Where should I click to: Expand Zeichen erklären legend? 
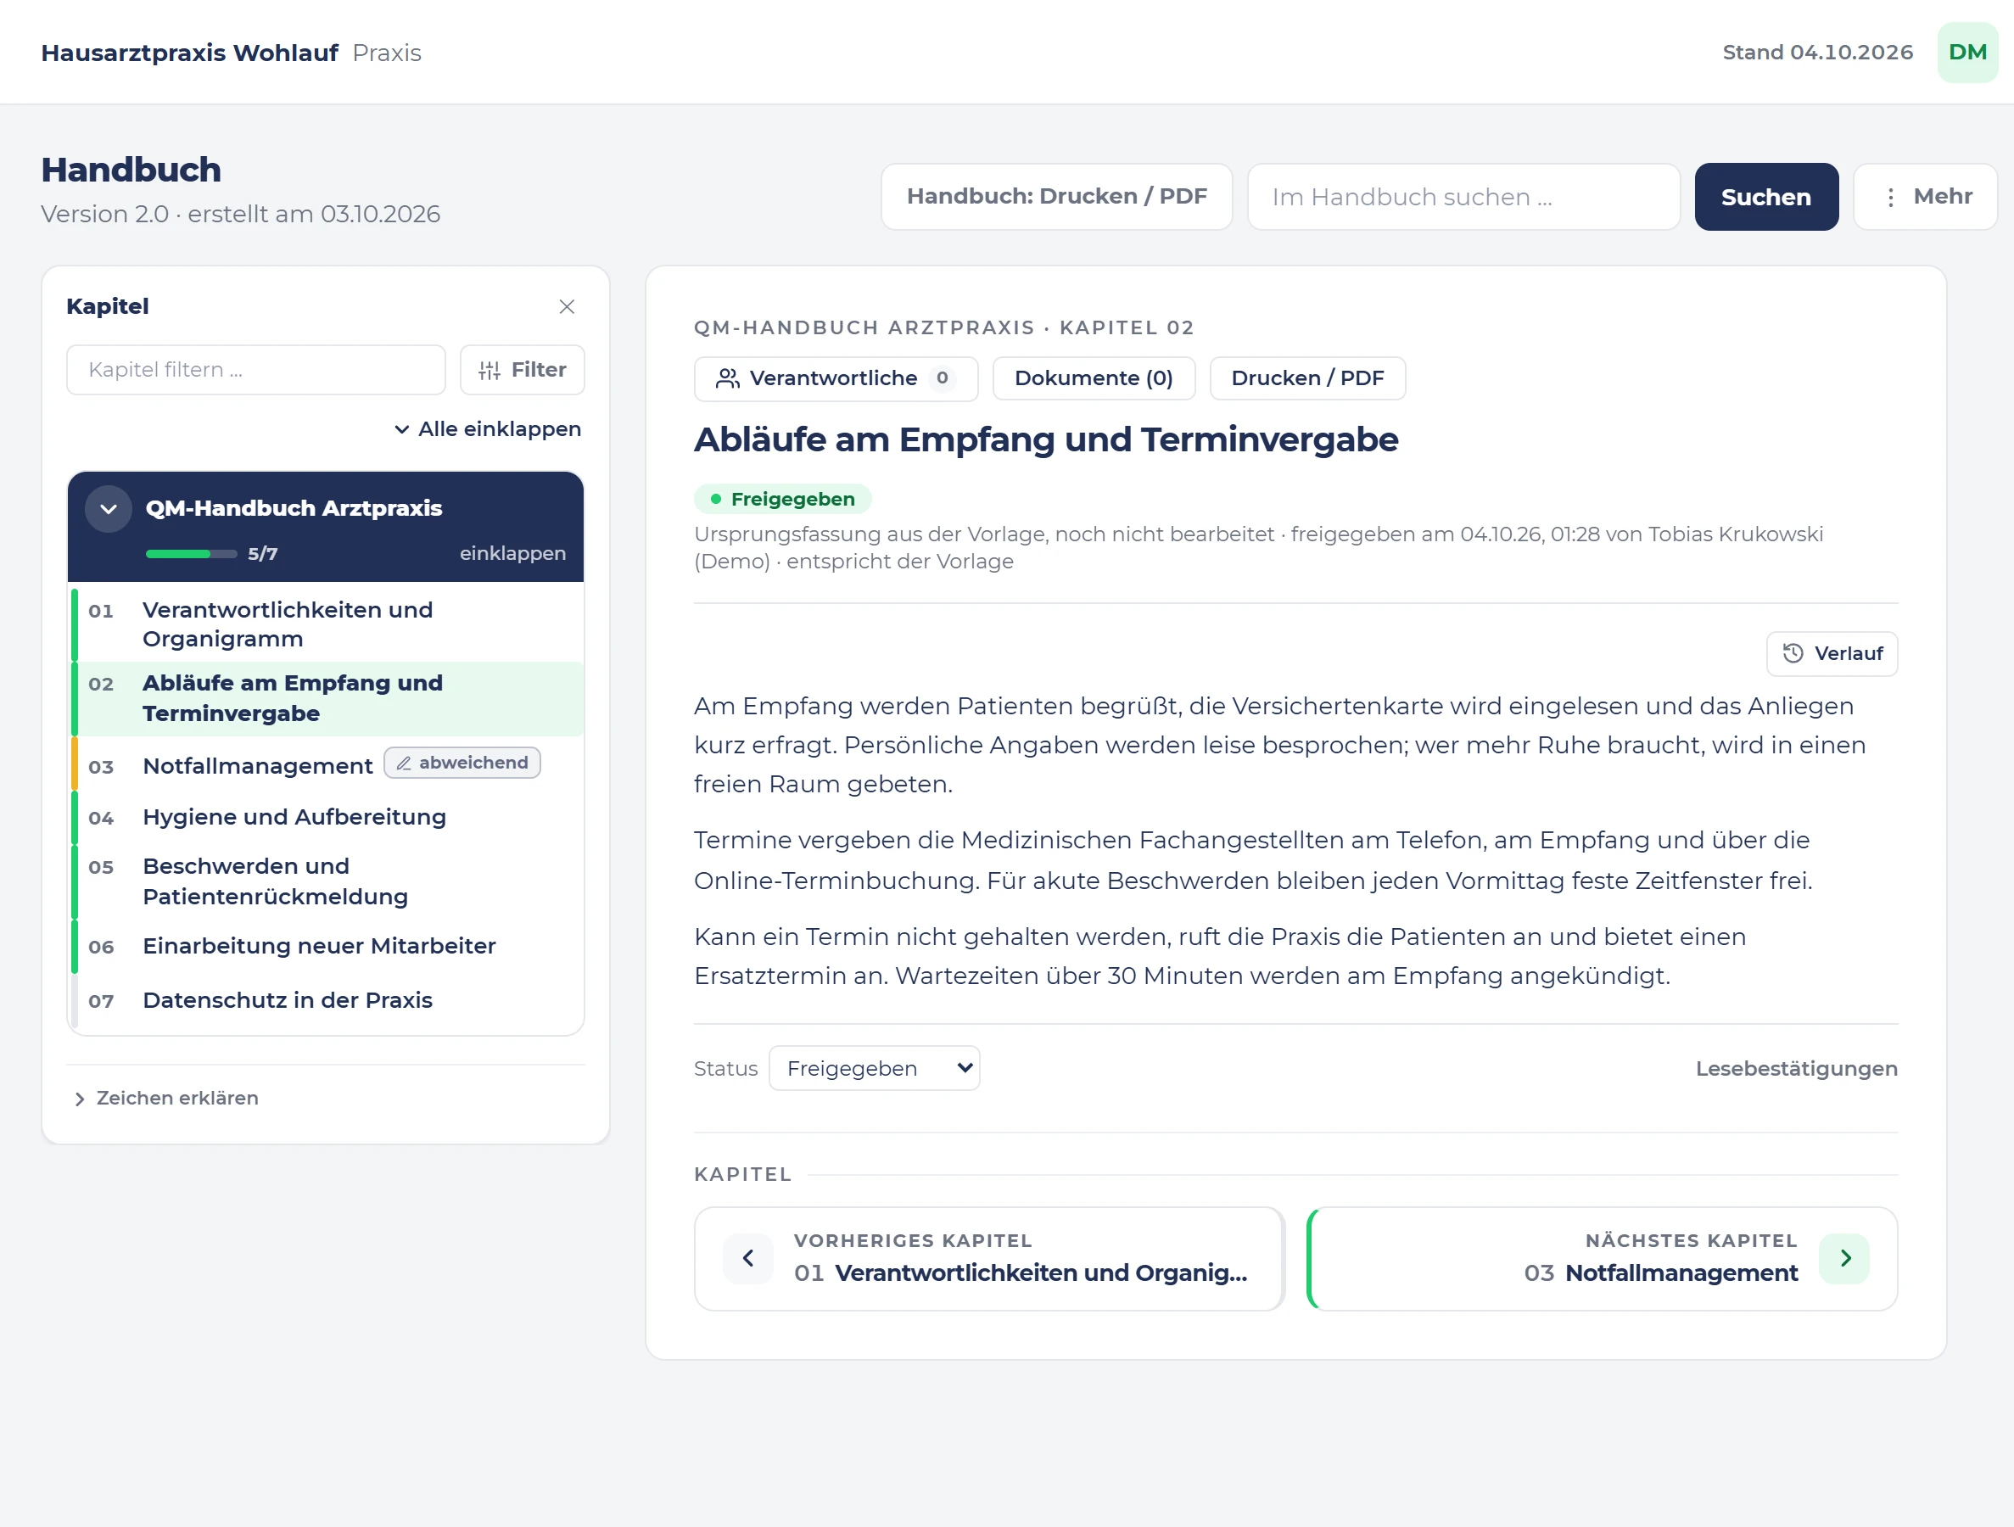165,1098
